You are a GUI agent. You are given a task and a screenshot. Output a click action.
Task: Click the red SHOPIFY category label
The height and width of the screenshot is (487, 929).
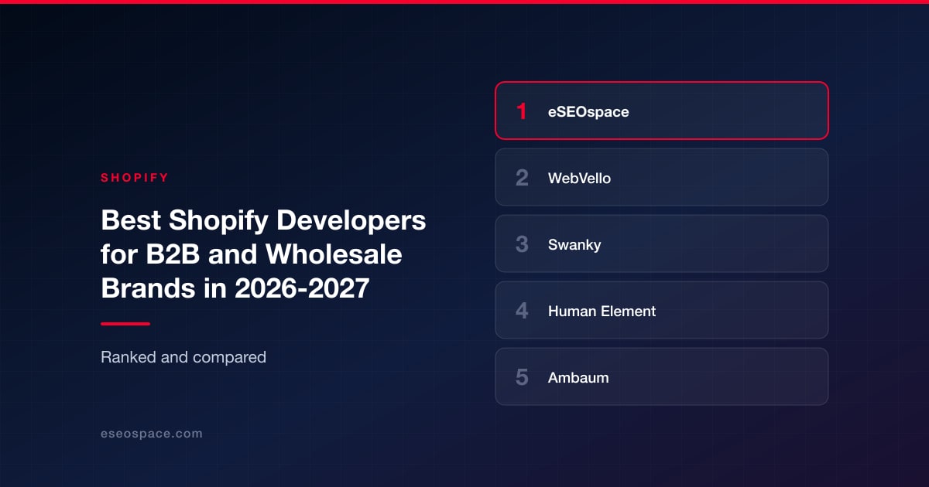(x=135, y=178)
